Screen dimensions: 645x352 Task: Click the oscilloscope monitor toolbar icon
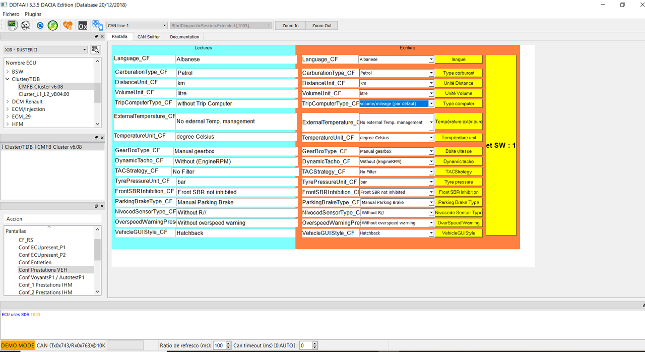[x=13, y=25]
